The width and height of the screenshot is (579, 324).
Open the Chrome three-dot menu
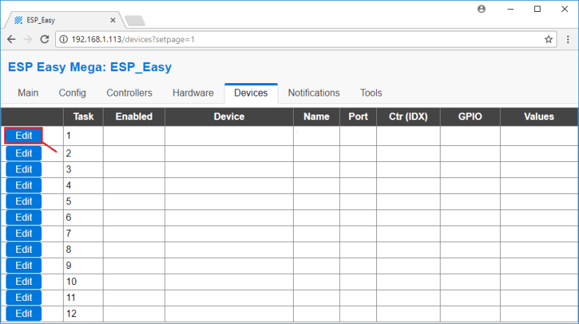567,40
